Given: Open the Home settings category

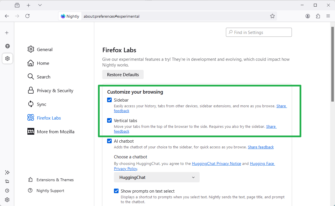Looking at the screenshot, I should 38,63.
